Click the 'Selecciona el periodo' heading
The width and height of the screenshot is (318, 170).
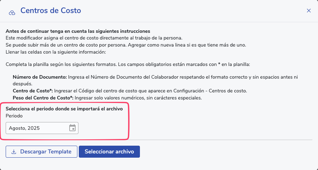(64, 109)
